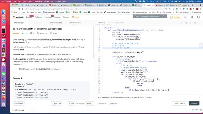Click the browser home icon

pos(23,9)
